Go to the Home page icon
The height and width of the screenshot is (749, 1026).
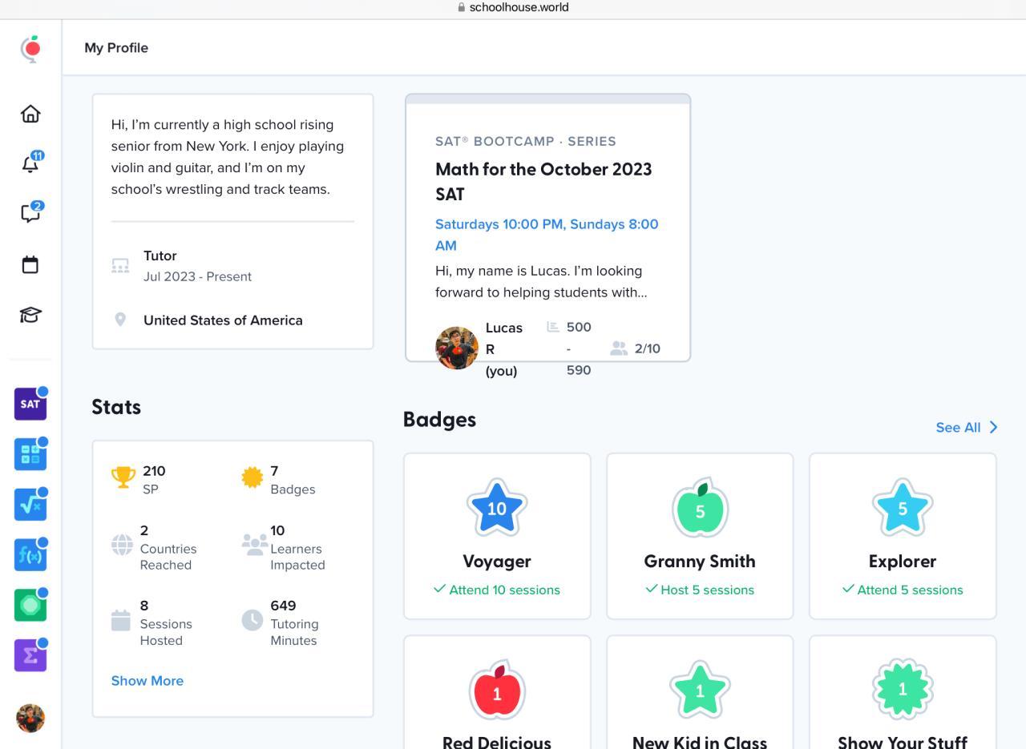[x=30, y=114]
